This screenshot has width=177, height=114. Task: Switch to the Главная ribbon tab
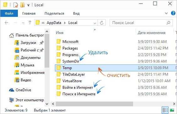pos(29,13)
